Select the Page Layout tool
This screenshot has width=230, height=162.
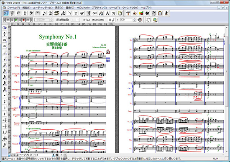click(120, 13)
